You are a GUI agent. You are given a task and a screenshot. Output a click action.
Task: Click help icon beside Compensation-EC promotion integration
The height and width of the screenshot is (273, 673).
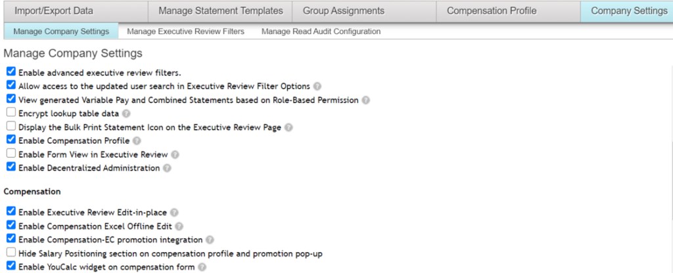click(209, 240)
